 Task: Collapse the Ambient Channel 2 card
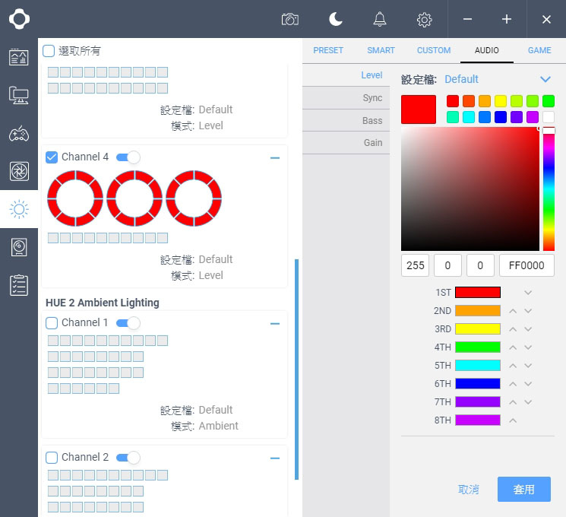point(275,458)
